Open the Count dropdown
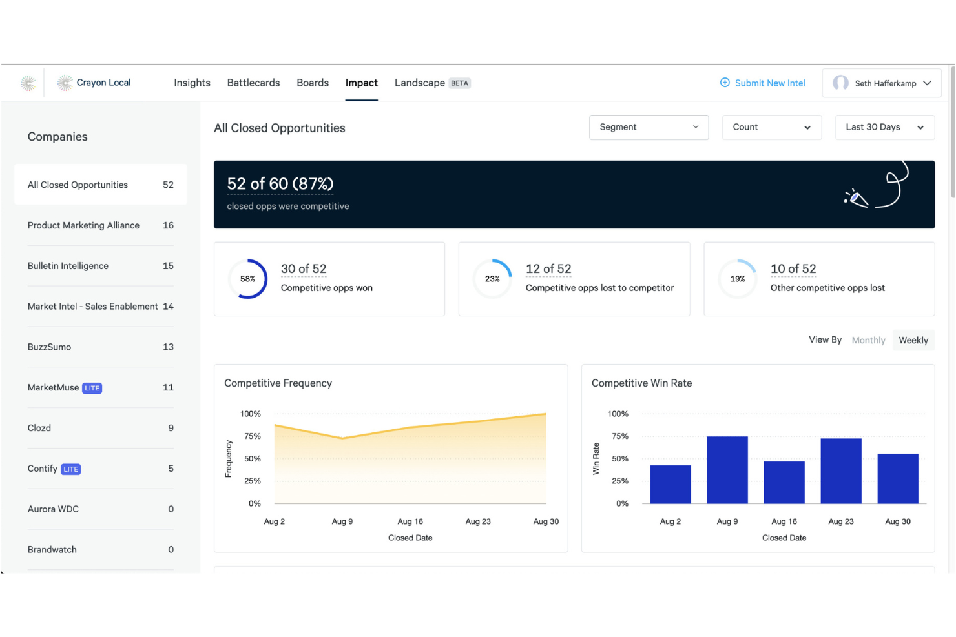This screenshot has height=637, width=956. [771, 127]
